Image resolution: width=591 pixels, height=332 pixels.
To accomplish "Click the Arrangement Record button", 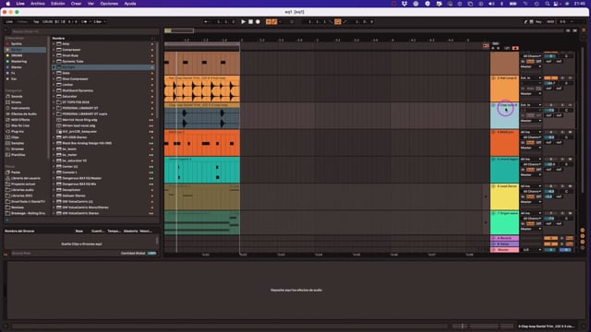I will click(258, 22).
